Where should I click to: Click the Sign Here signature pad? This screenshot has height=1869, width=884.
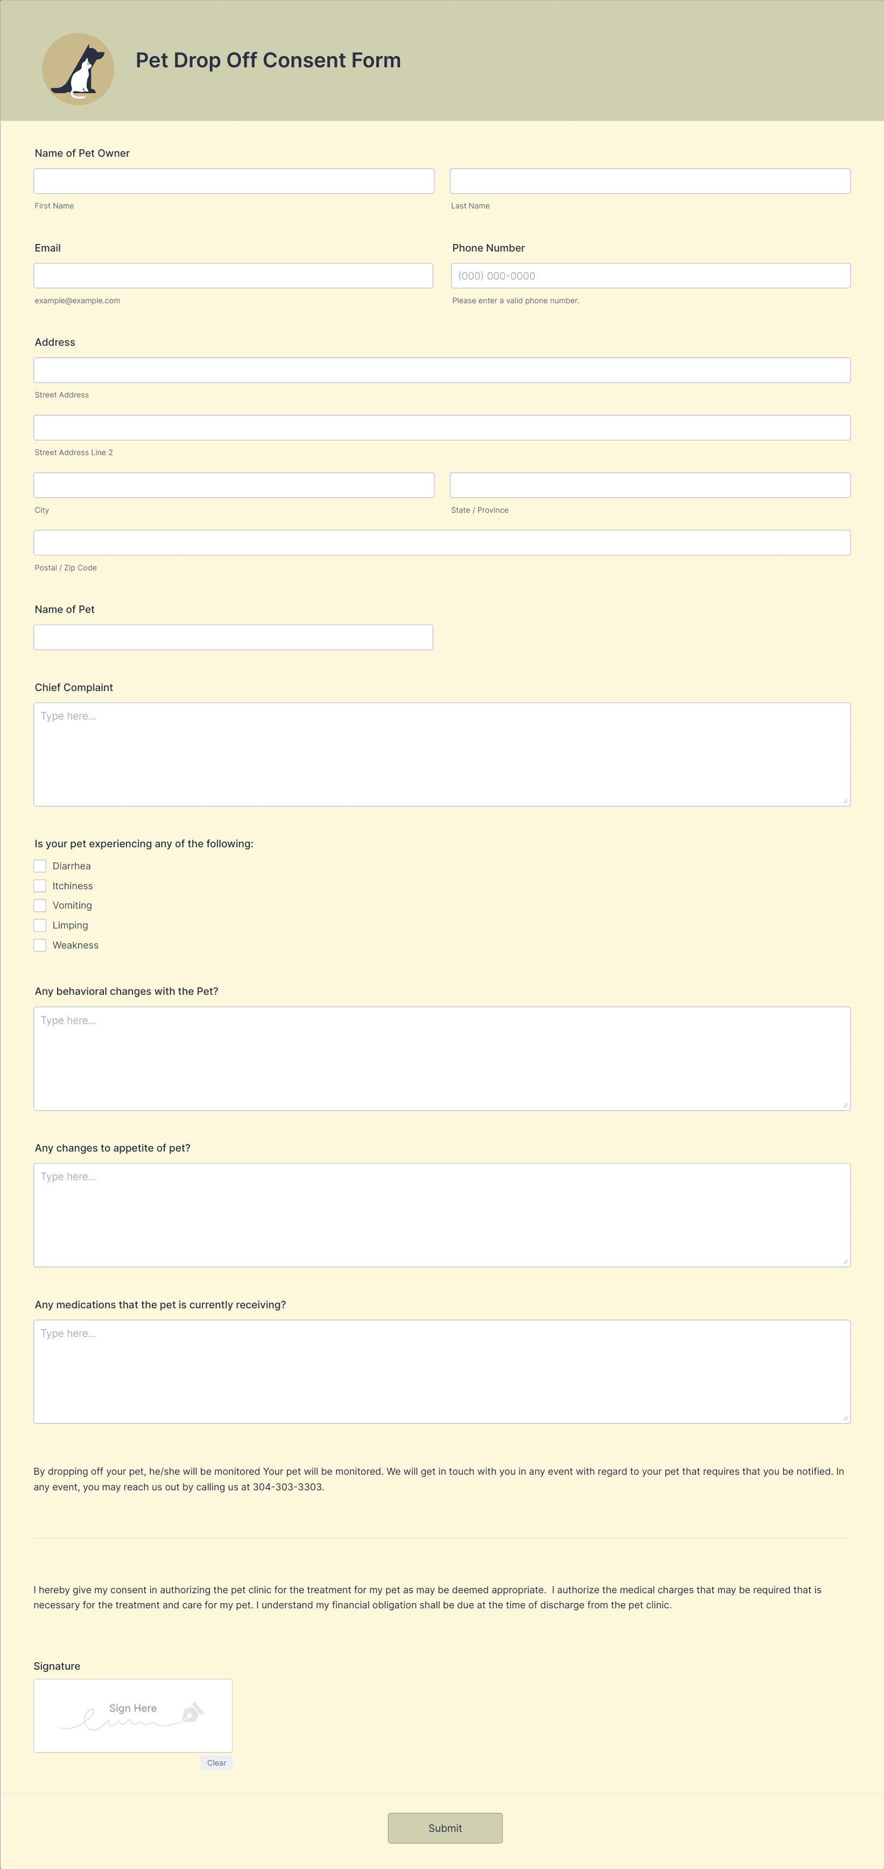pos(134,1716)
